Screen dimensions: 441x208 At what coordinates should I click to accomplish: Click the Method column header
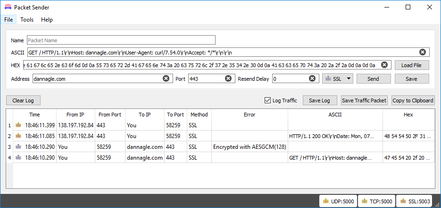pos(199,114)
